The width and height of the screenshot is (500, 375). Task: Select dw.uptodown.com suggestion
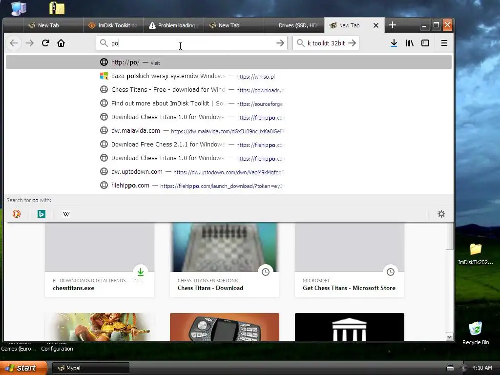click(229, 172)
